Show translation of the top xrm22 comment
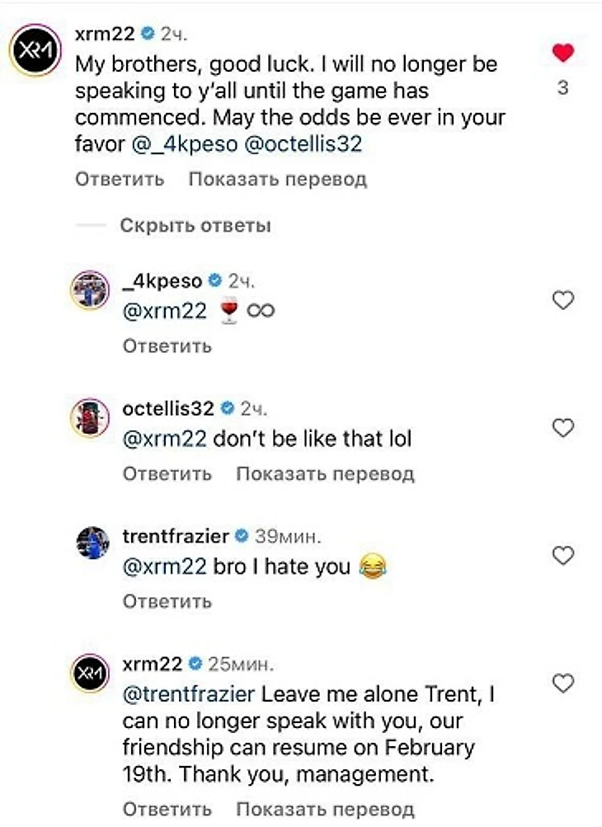The image size is (602, 827). pyautogui.click(x=277, y=179)
